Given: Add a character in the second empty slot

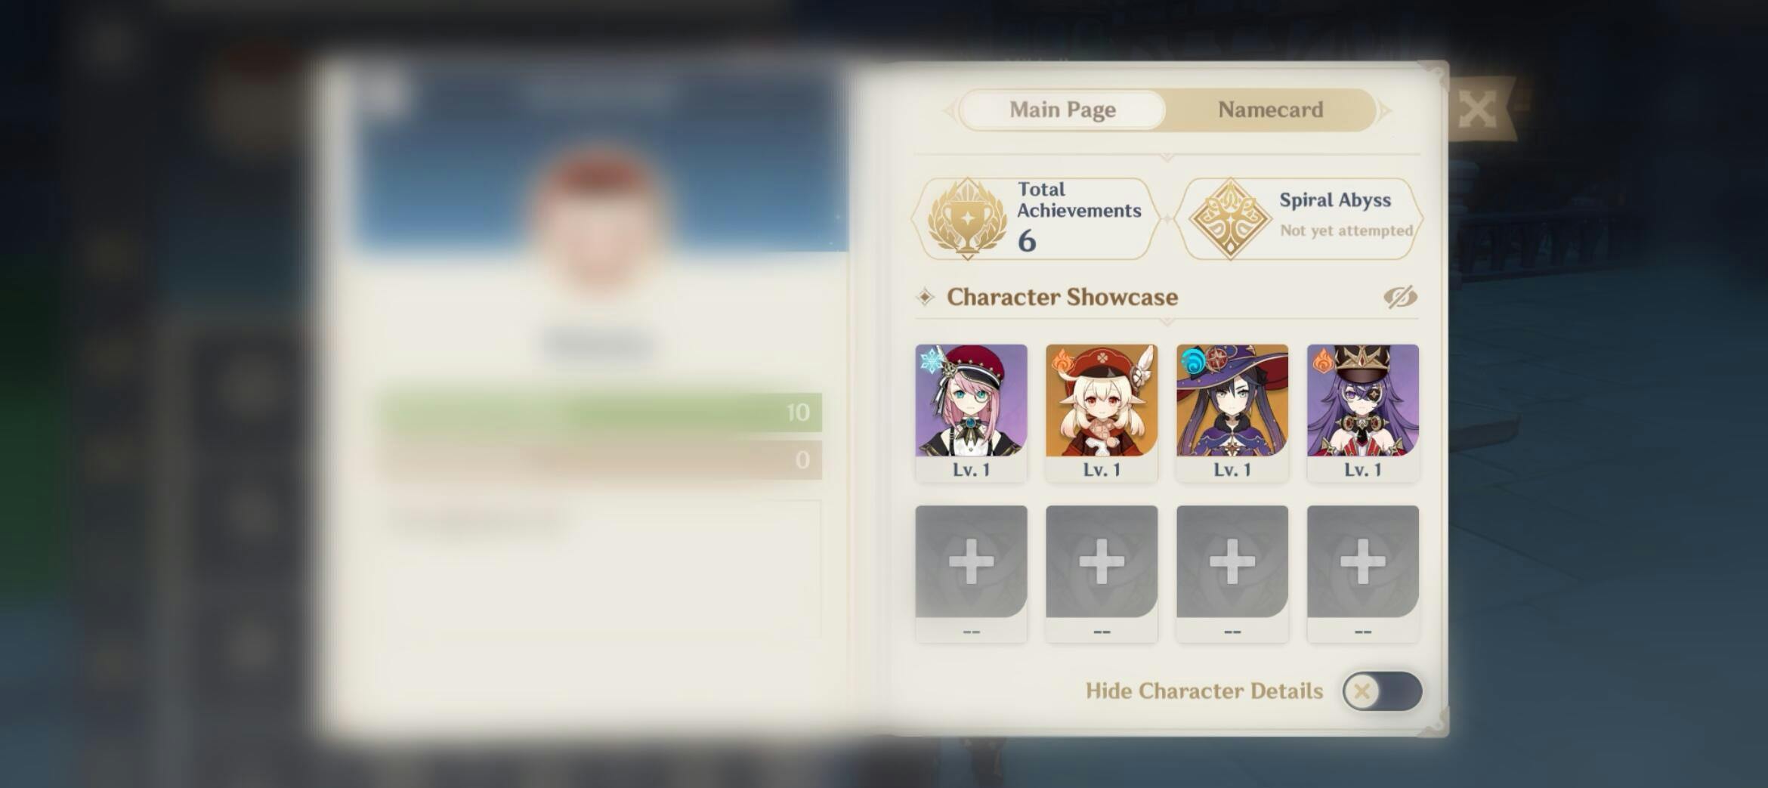Looking at the screenshot, I should pos(1102,573).
